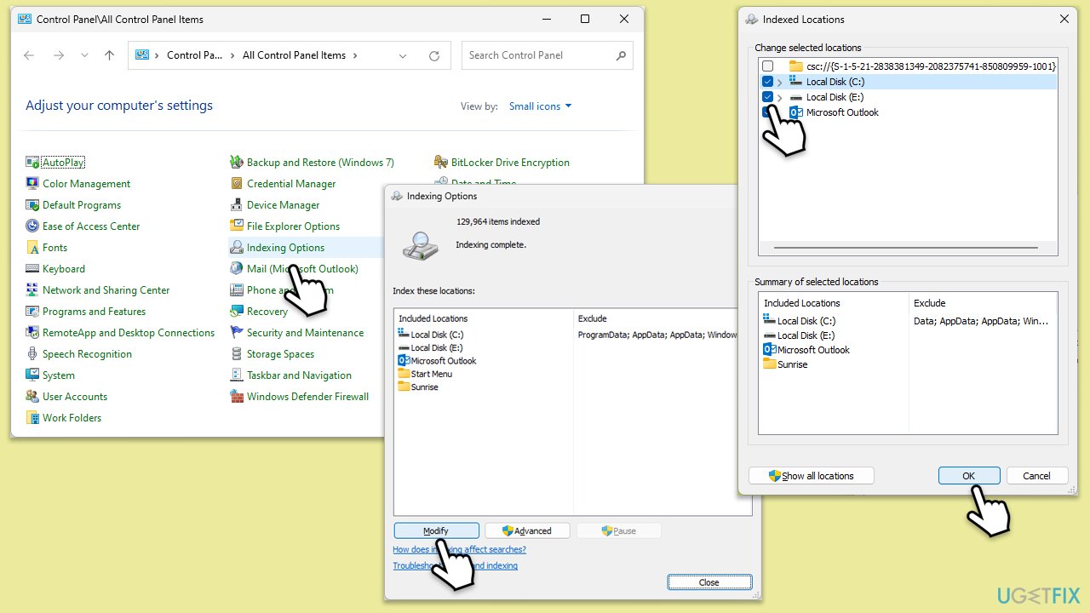Open Windows Defender Firewall icon
Screen dimensions: 1090x613
(x=237, y=397)
